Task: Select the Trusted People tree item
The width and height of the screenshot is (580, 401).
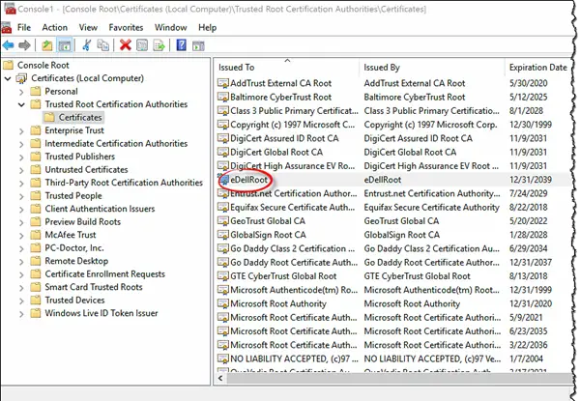Action: tap(73, 196)
